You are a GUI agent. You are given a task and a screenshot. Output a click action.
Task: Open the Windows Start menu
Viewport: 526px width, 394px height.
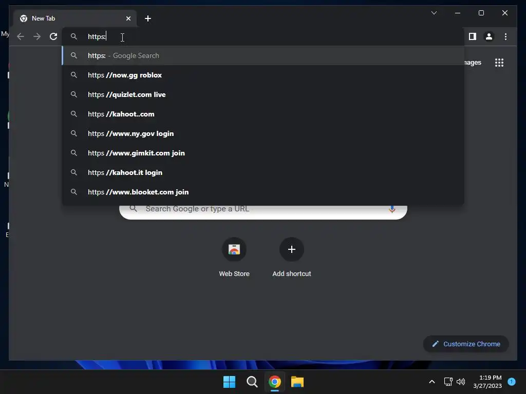coord(230,382)
